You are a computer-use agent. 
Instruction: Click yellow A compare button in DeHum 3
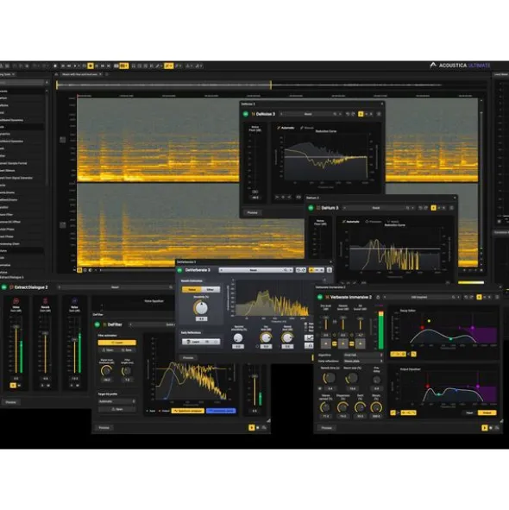click(x=433, y=208)
